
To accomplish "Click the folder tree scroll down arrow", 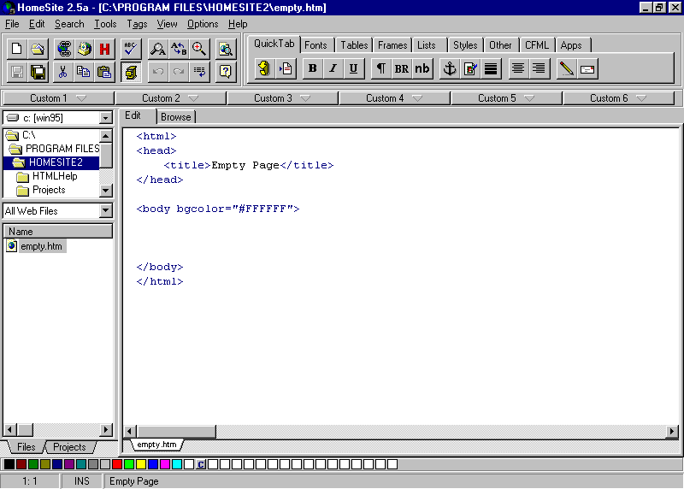I will click(x=105, y=190).
